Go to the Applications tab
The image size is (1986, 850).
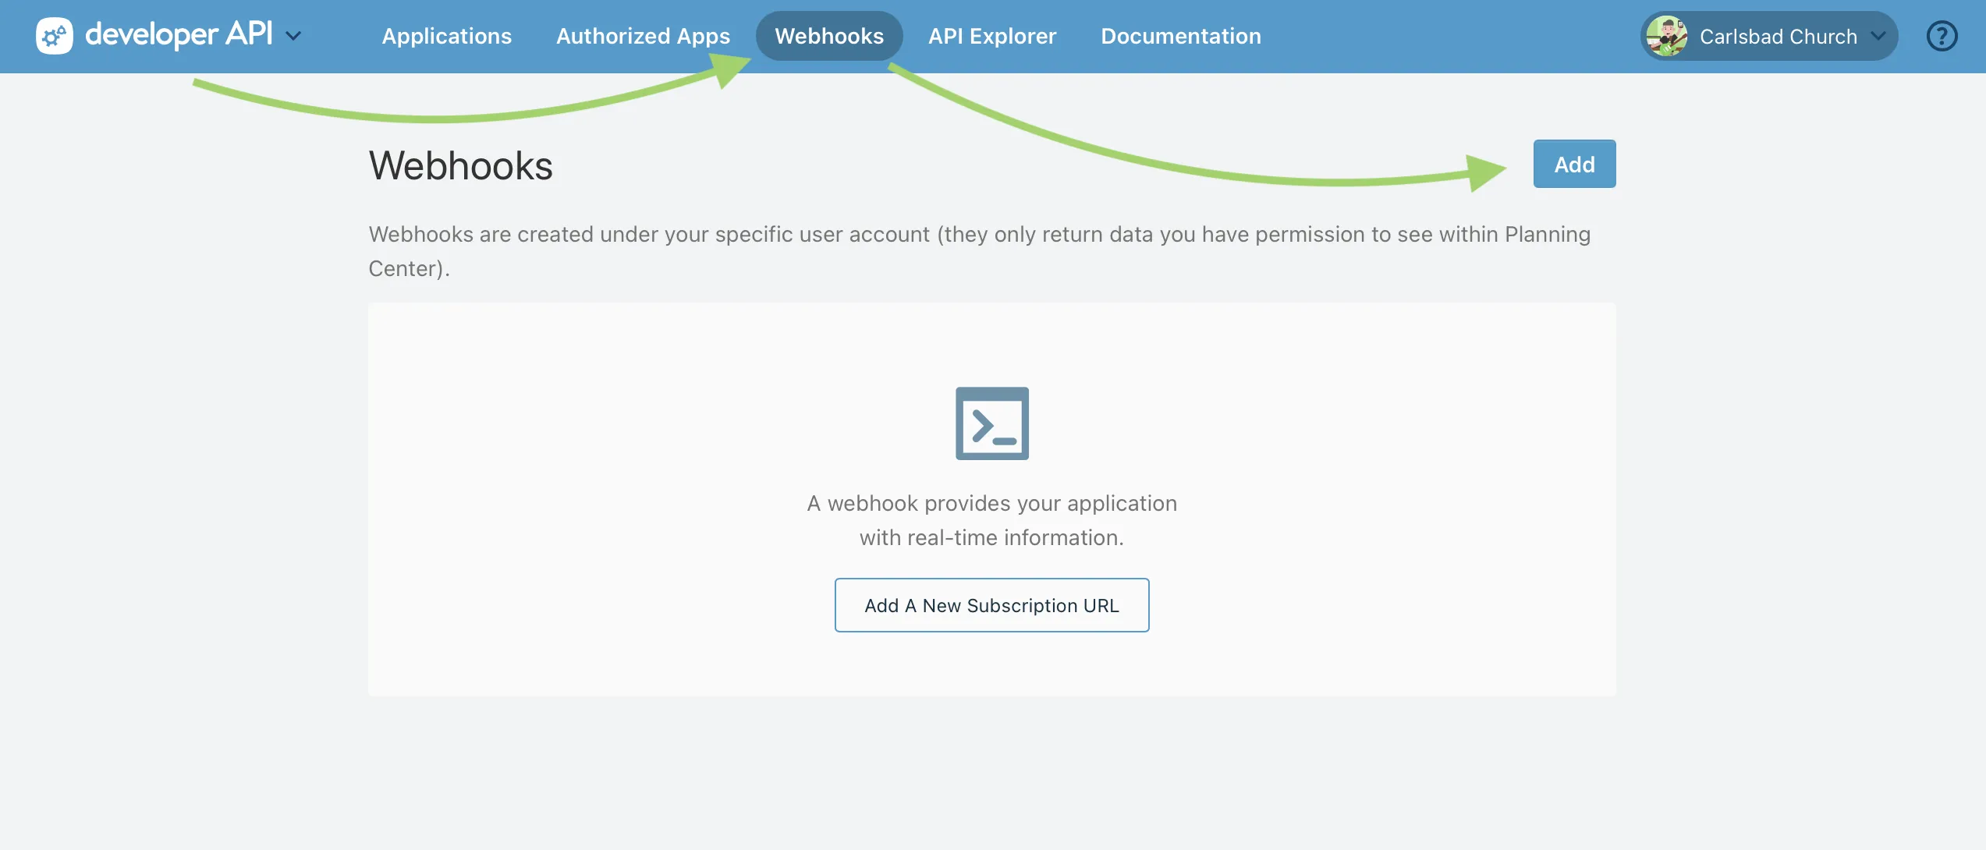[446, 36]
